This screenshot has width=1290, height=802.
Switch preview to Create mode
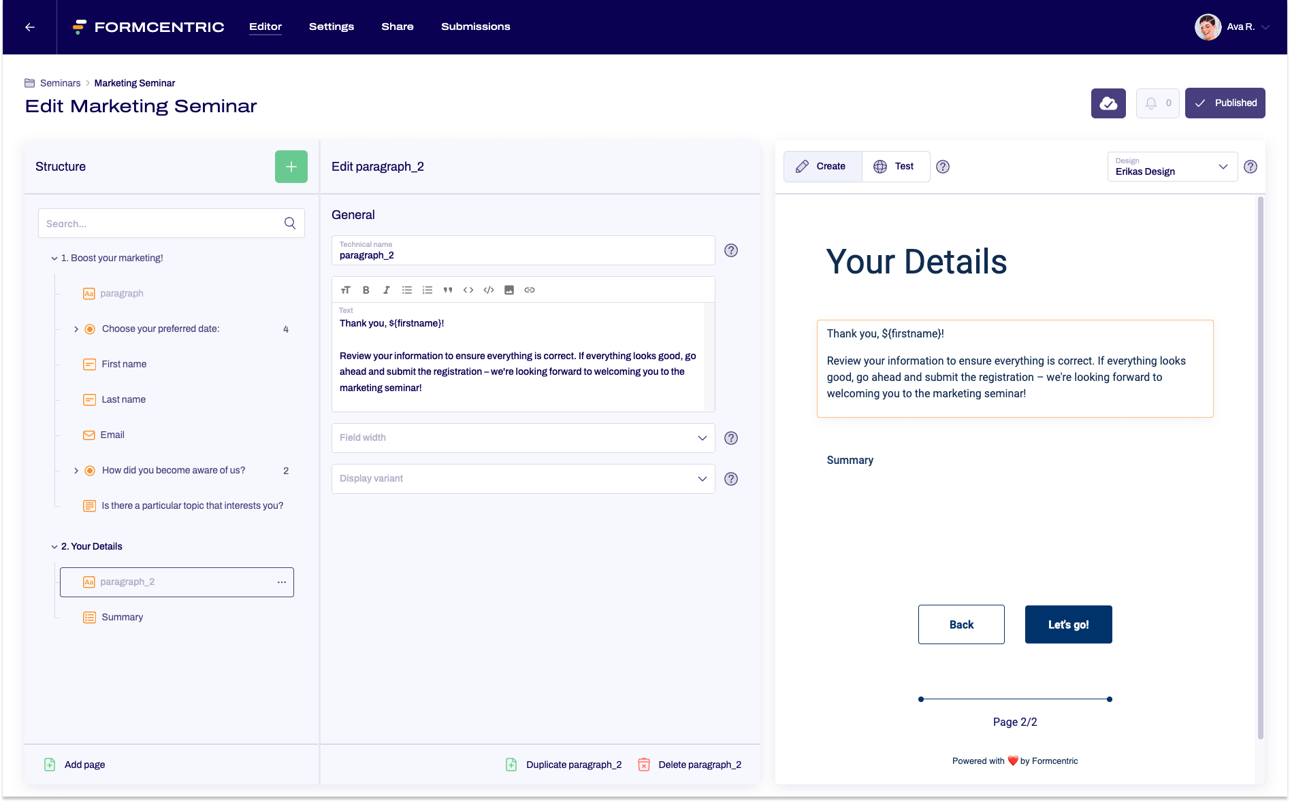coord(822,167)
